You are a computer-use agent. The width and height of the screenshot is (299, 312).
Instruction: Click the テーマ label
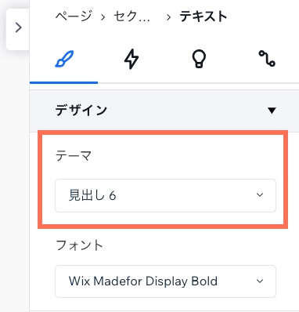coord(74,156)
